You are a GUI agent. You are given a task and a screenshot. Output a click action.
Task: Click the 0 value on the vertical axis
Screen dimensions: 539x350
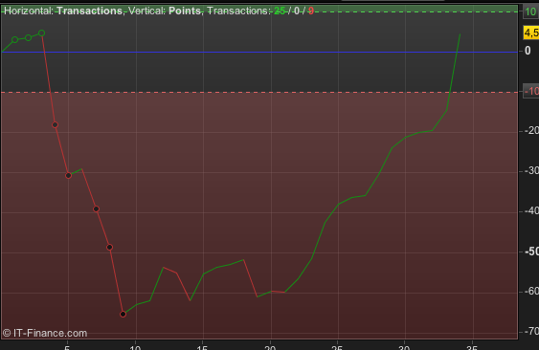(x=528, y=51)
